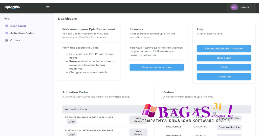Copy activation code 8cd3-c442-cd3f-e0a9-5c29-14b7
Screen dimensions: 259x136
72,134
